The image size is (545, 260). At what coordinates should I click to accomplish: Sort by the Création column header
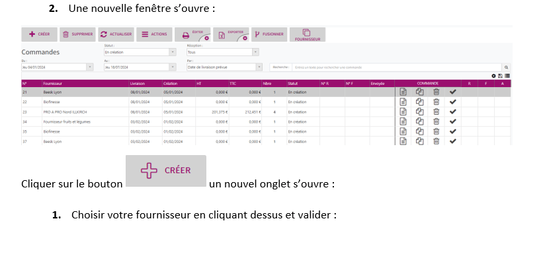point(179,84)
